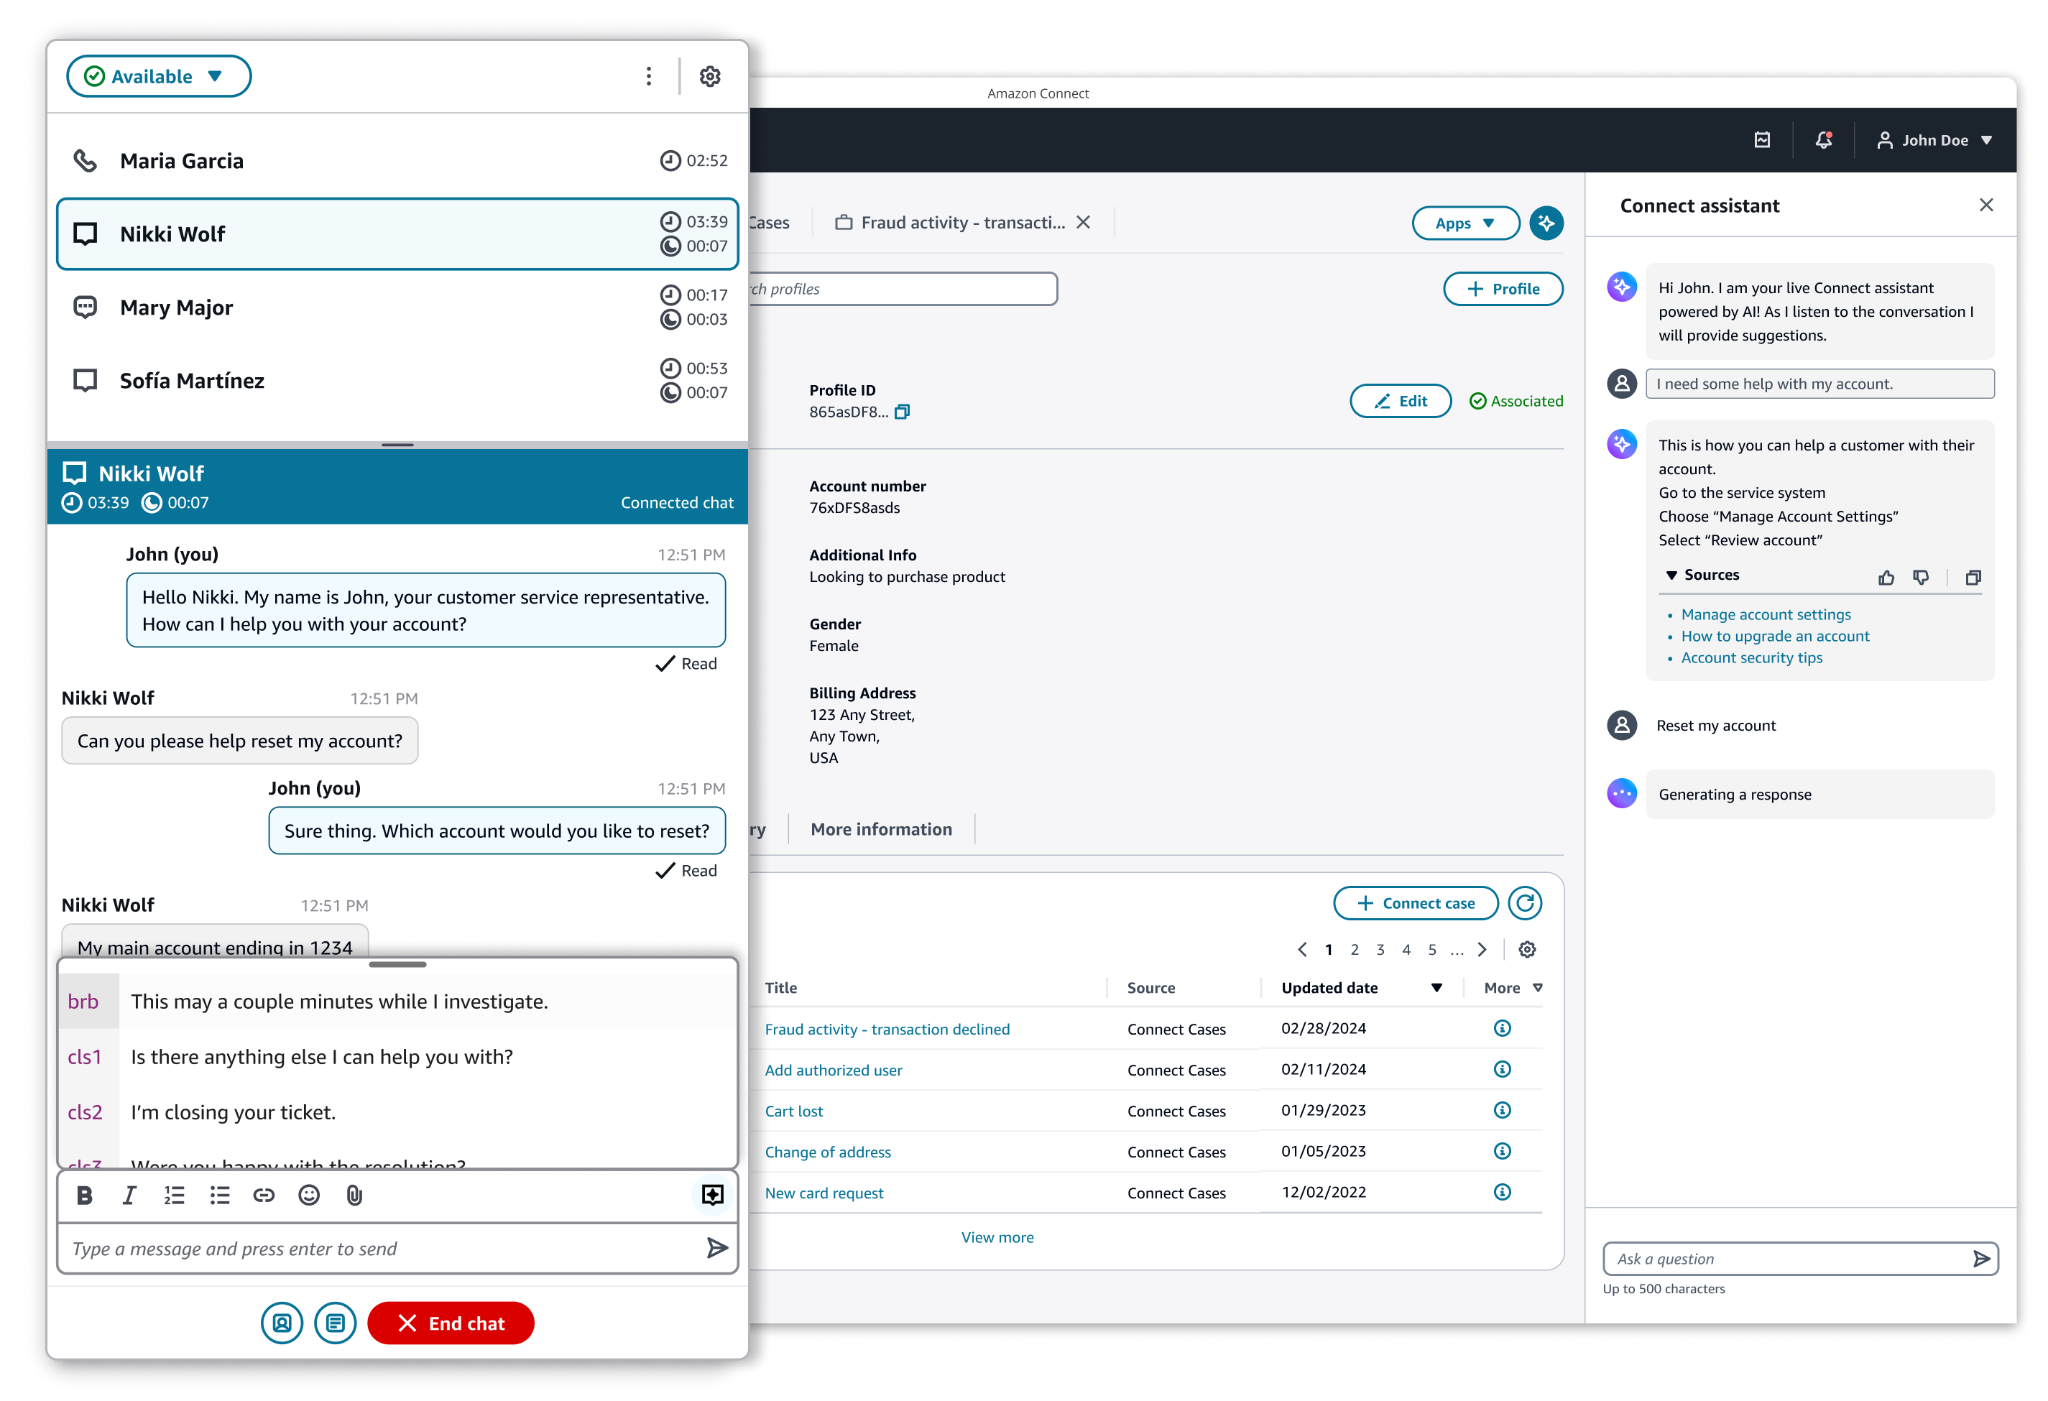Copy the Profile ID value
The height and width of the screenshot is (1401, 2048).
[x=902, y=412]
